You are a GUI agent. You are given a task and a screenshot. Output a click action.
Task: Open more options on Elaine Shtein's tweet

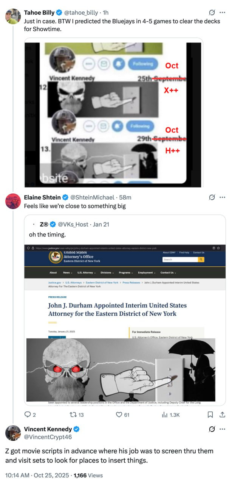pos(223,197)
